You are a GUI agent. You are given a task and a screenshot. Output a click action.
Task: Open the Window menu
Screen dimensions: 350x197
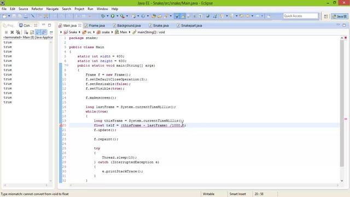point(102,9)
